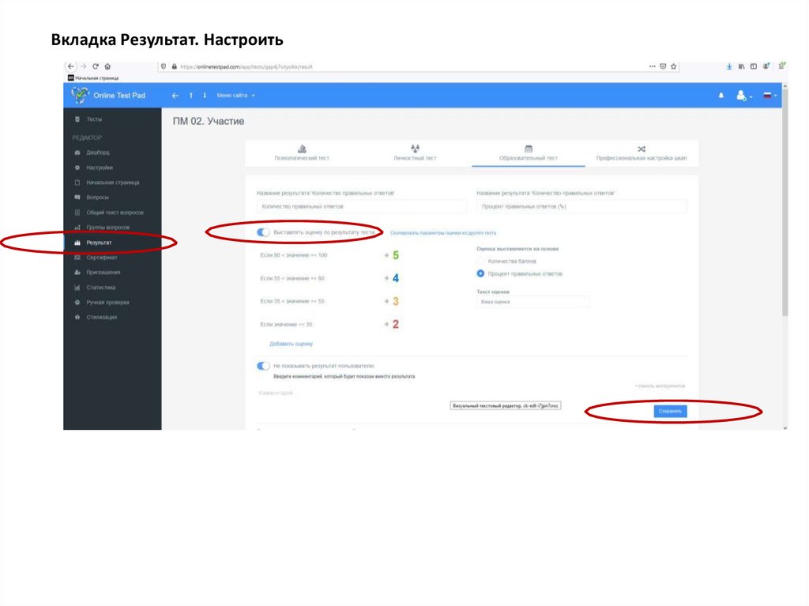
Task: Click the browser reload icon
Action: (95, 66)
